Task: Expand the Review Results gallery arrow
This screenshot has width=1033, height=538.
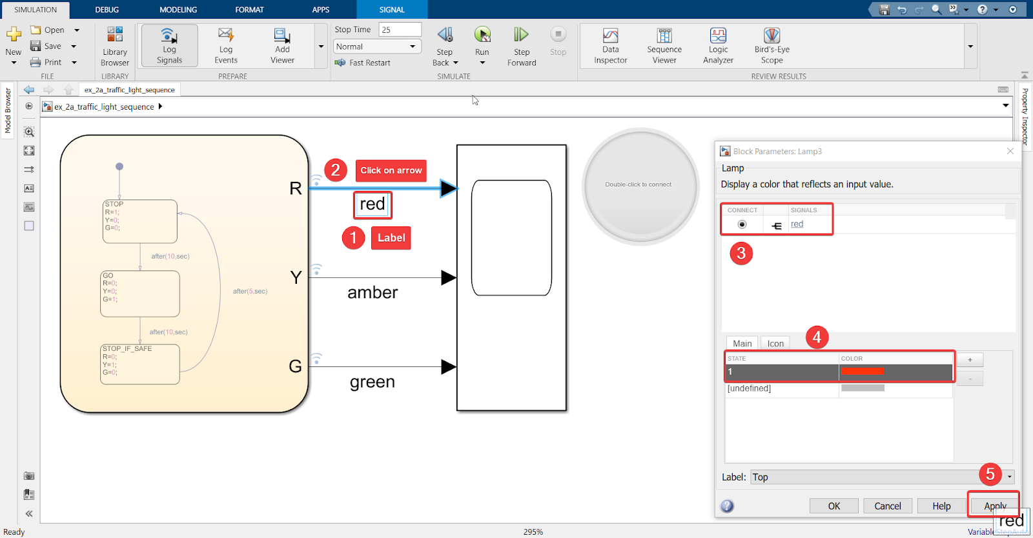Action: click(x=970, y=46)
